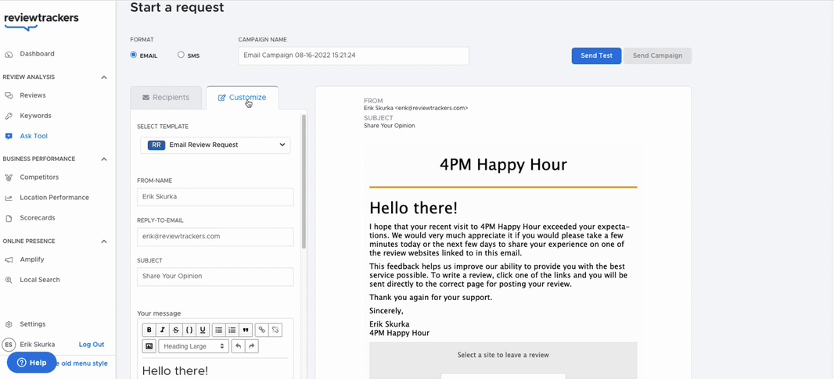Redo the last editor change
This screenshot has width=834, height=379.
tap(252, 346)
